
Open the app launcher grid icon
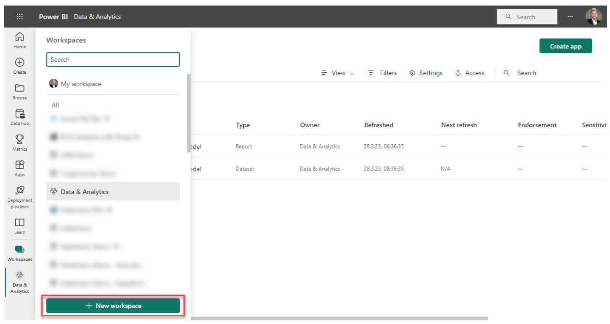(x=19, y=17)
